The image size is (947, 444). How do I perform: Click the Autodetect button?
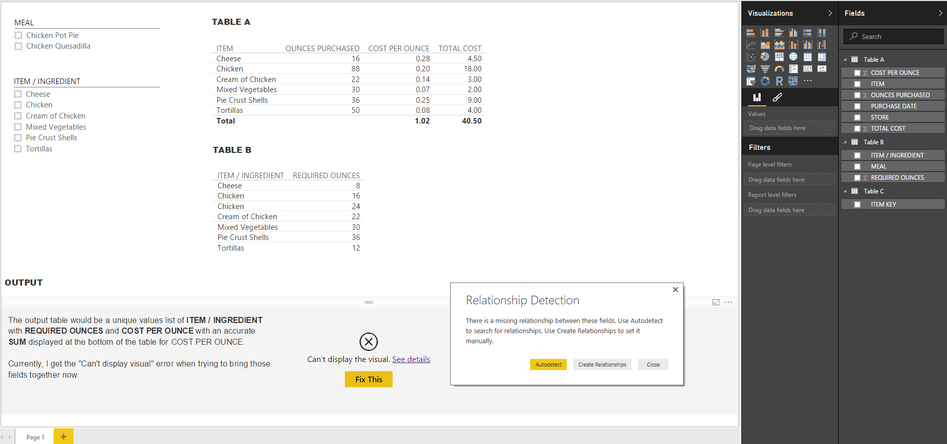[548, 365]
